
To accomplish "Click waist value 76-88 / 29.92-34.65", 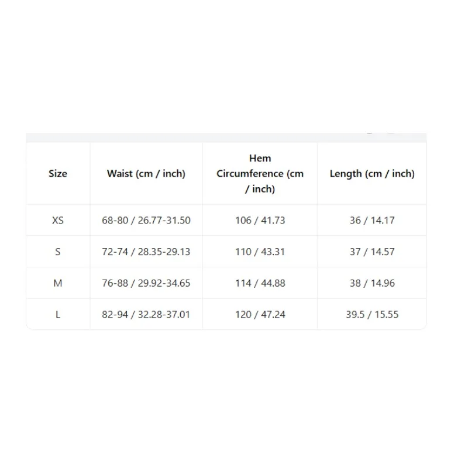I will pyautogui.click(x=146, y=283).
